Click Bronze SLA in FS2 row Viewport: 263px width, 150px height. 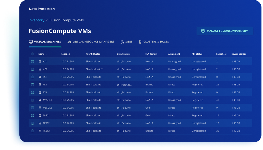(x=149, y=85)
